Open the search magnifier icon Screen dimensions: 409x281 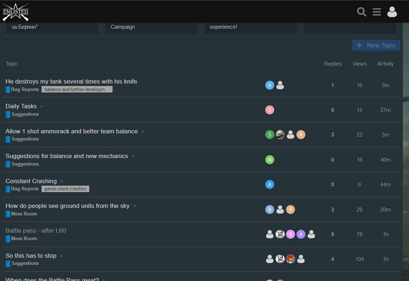coord(362,12)
